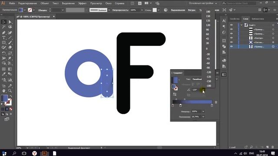The image size is (278, 156).
Task: Delete gradient stop with trash icon
Action: click(216, 102)
